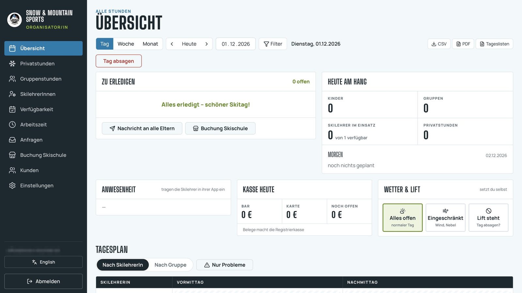Click the Buchung Skischule button in Zu erledigen

point(220,128)
